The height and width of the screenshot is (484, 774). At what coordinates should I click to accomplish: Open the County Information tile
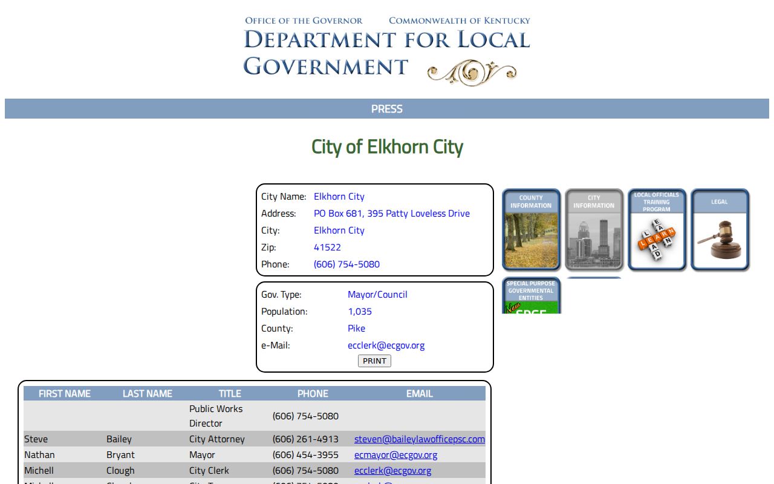click(531, 230)
